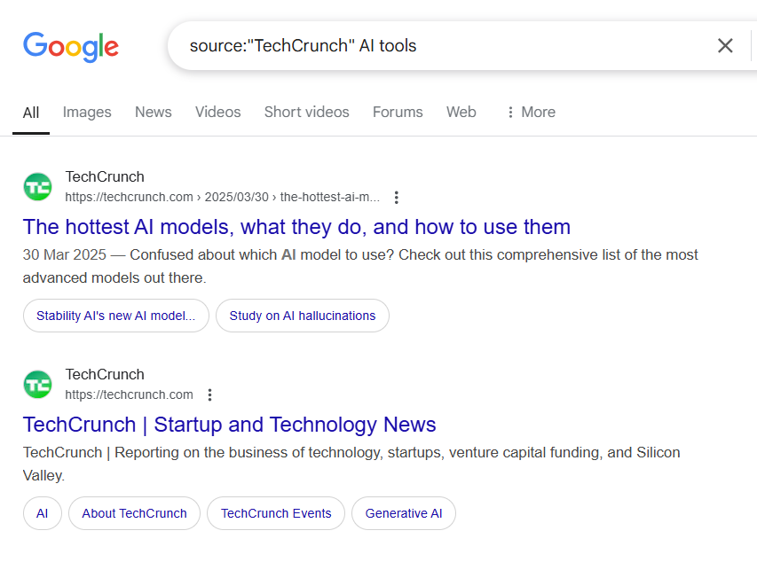Open the three-dot options for the second result
Image resolution: width=757 pixels, height=562 pixels.
(209, 394)
